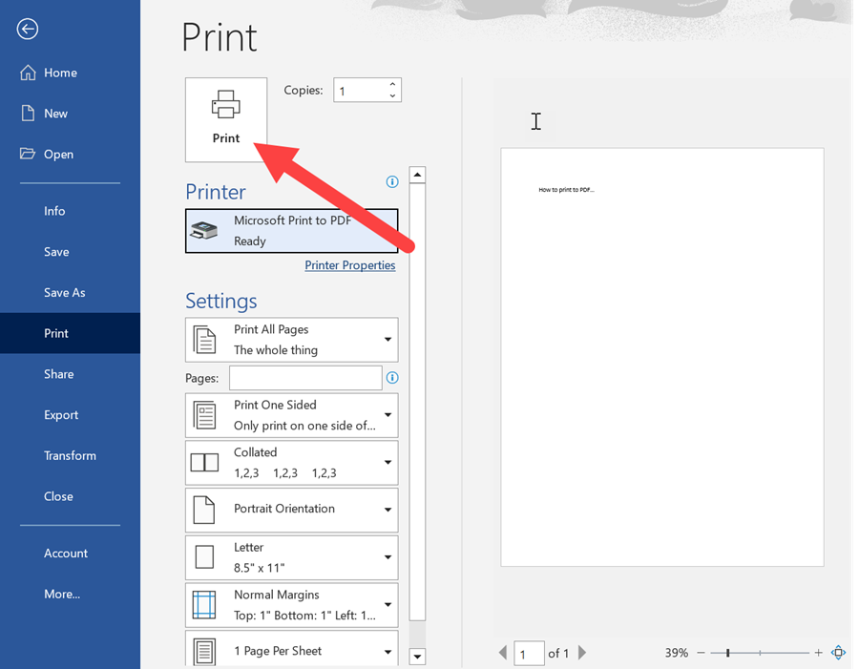Expand the Print All Pages dropdown

[x=291, y=340]
